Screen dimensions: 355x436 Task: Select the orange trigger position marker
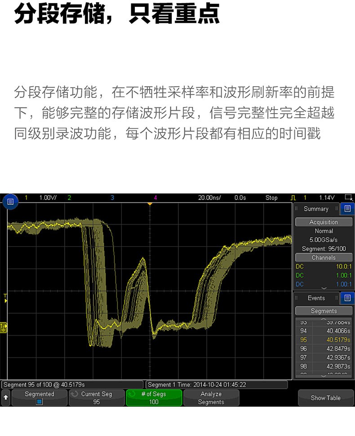tap(150, 204)
